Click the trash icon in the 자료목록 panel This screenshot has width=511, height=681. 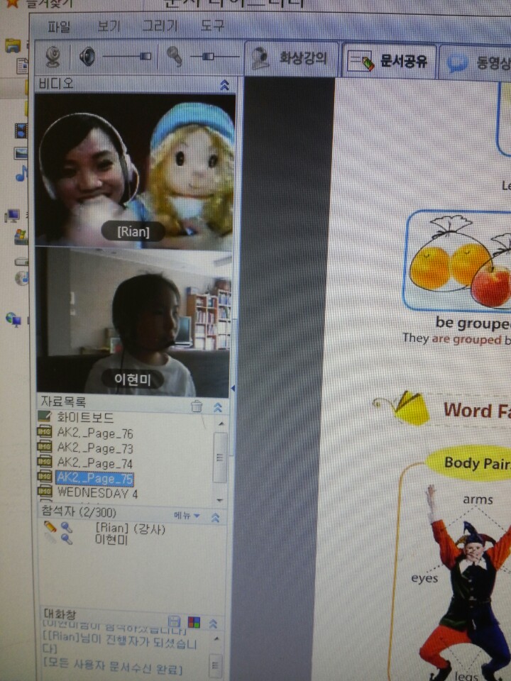click(x=197, y=406)
